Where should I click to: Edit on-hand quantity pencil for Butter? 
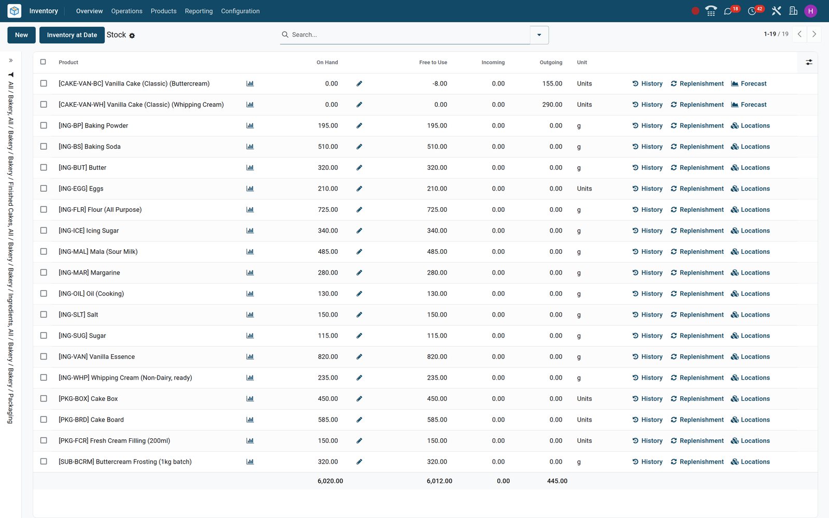click(359, 168)
